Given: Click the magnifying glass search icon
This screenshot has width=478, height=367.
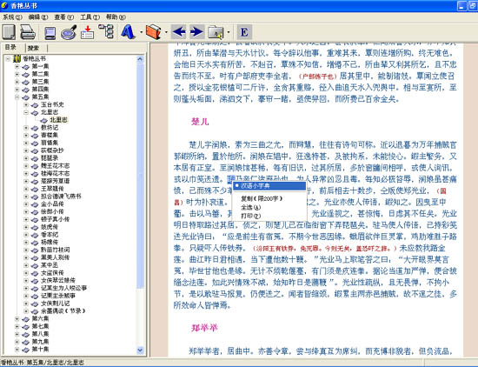Looking at the screenshot, I should tap(69, 32).
